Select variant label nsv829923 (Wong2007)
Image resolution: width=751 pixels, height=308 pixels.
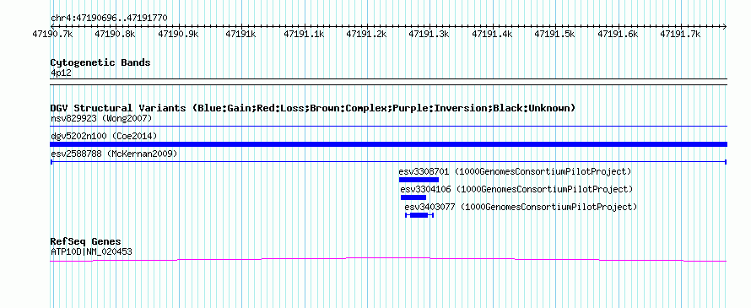click(x=101, y=118)
